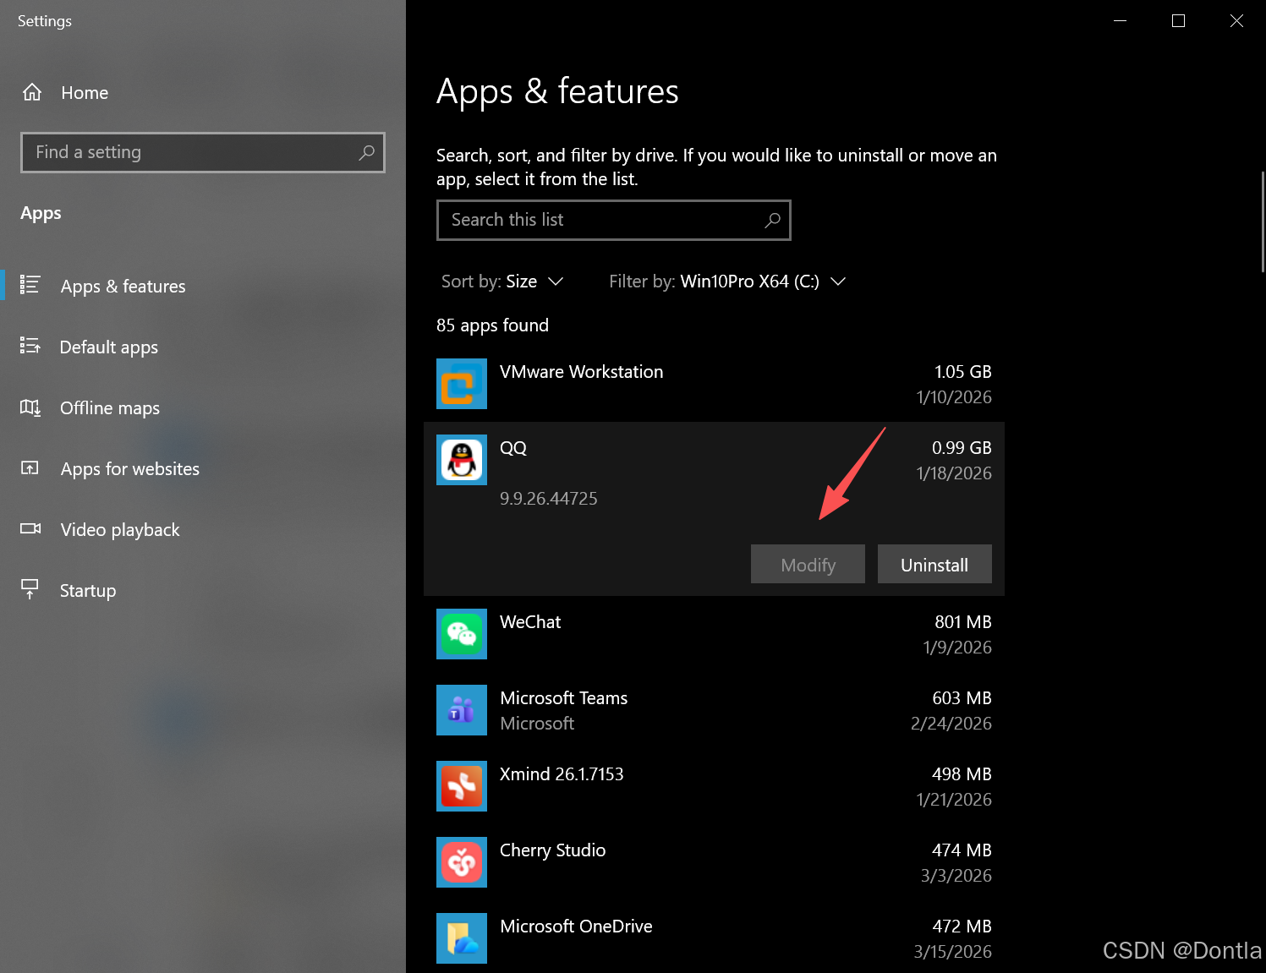Click QQ version 9.9.26.44725 text
1266x973 pixels.
point(549,499)
